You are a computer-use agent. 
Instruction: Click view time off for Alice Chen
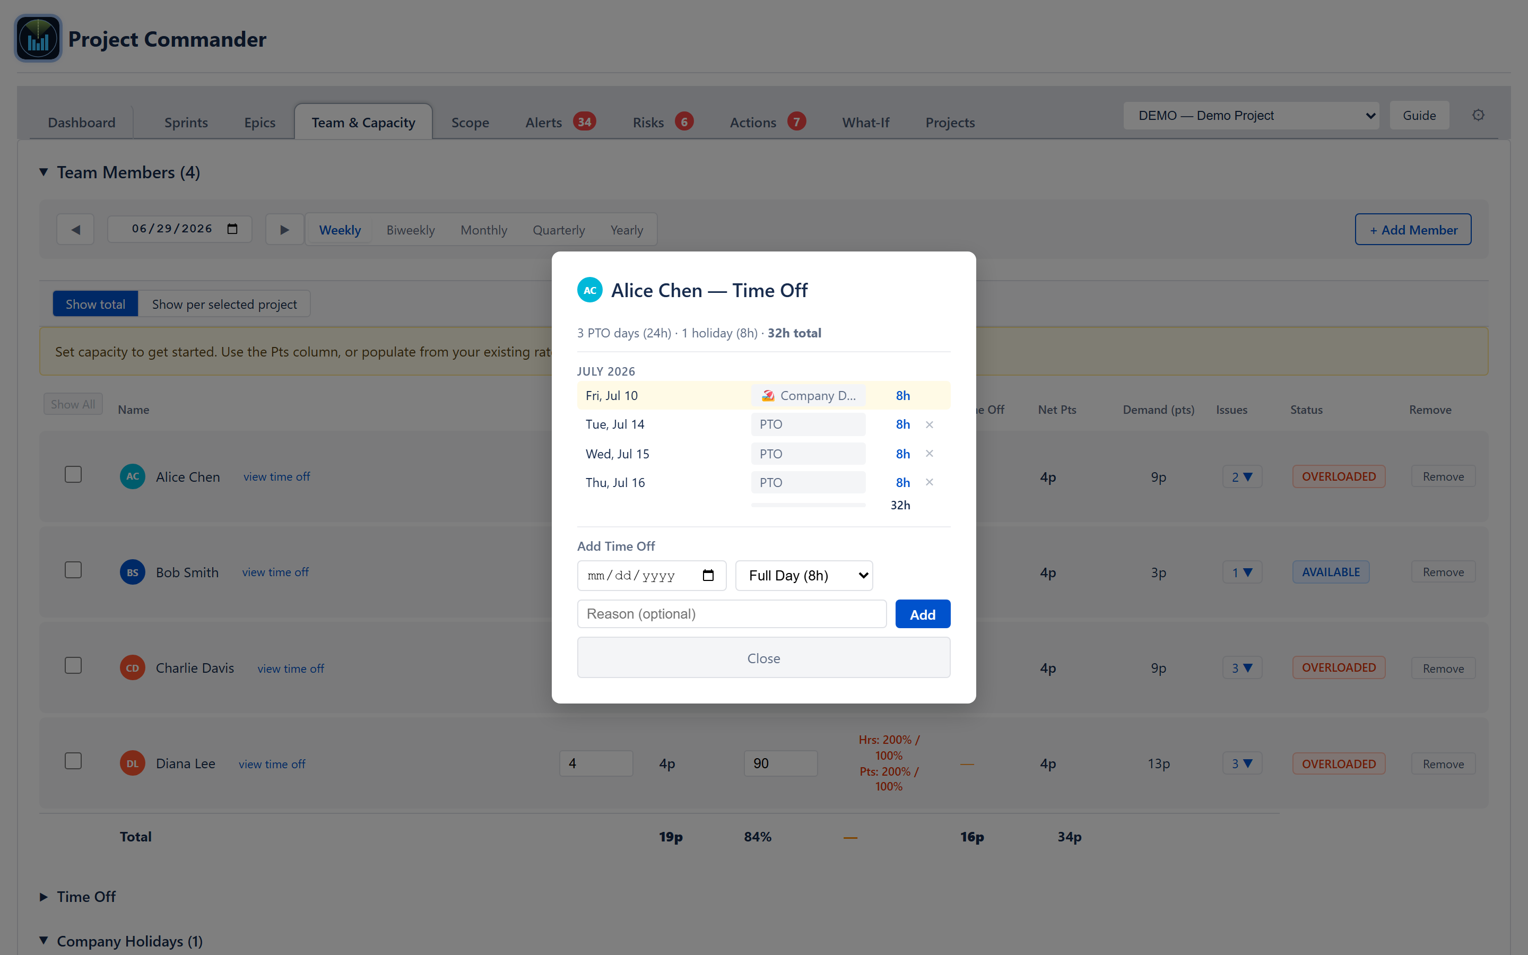[x=276, y=476]
